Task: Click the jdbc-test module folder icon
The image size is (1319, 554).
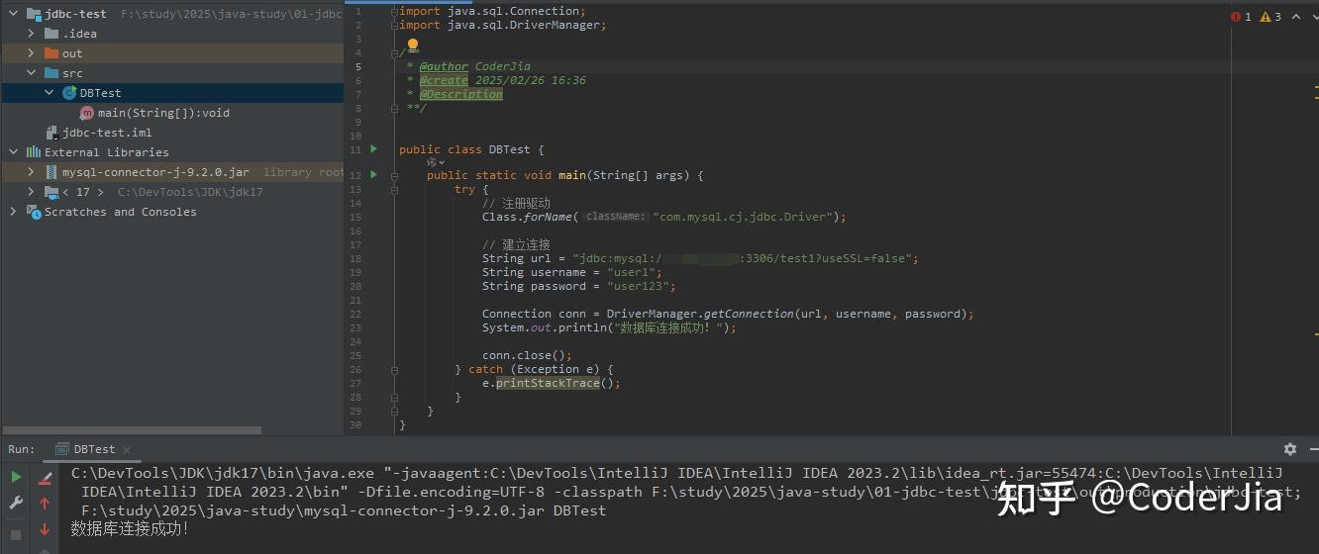Action: pyautogui.click(x=34, y=14)
